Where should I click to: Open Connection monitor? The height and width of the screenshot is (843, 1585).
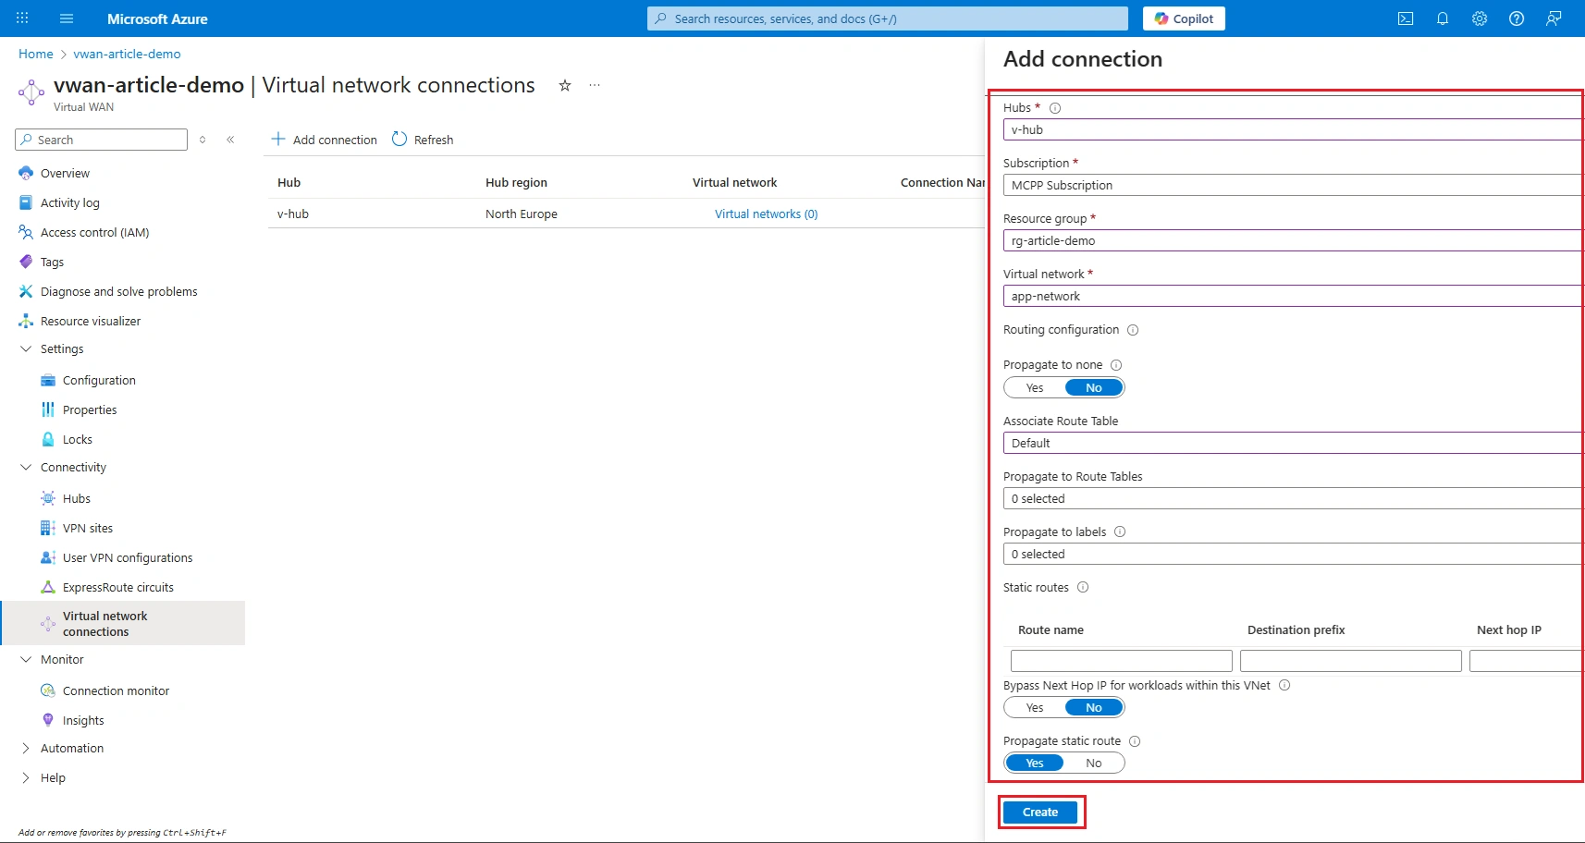[116, 690]
